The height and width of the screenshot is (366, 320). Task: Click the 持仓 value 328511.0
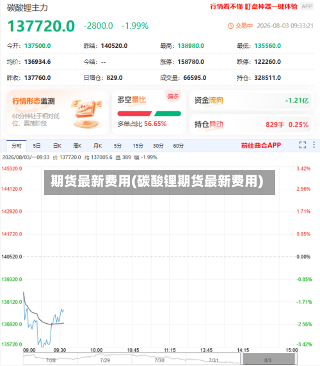(268, 77)
